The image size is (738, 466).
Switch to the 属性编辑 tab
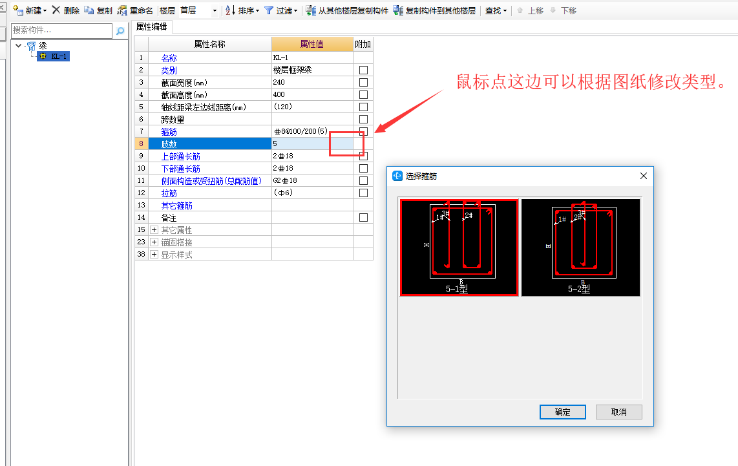click(152, 27)
